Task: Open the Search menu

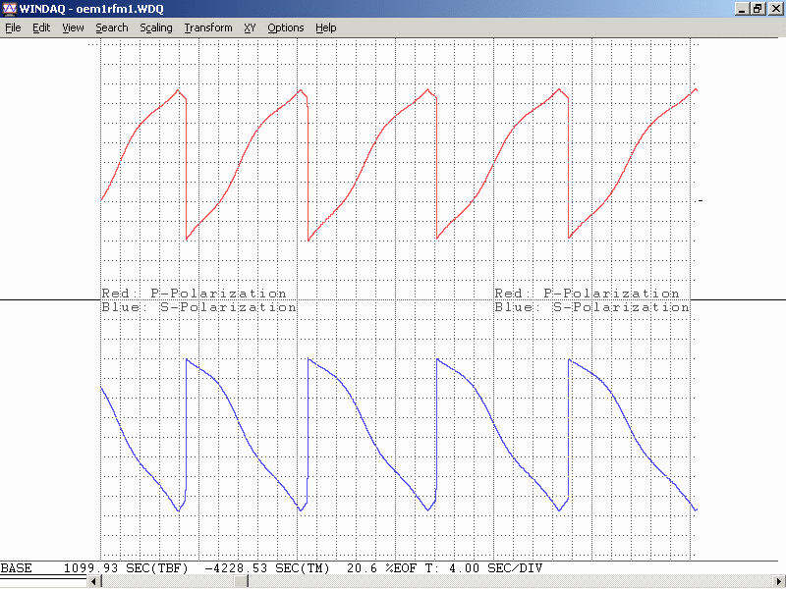Action: [112, 27]
